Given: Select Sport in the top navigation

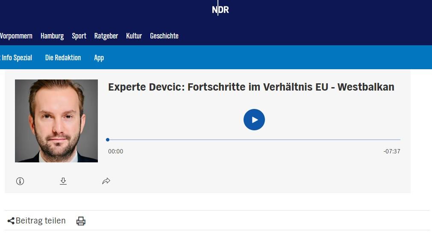Looking at the screenshot, I should [79, 36].
